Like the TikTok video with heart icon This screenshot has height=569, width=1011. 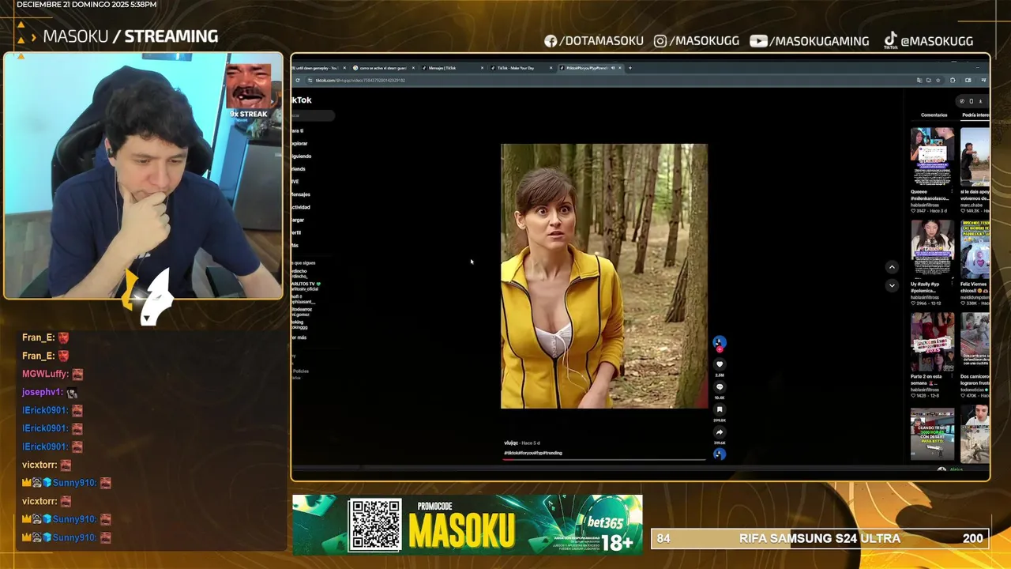pyautogui.click(x=720, y=364)
